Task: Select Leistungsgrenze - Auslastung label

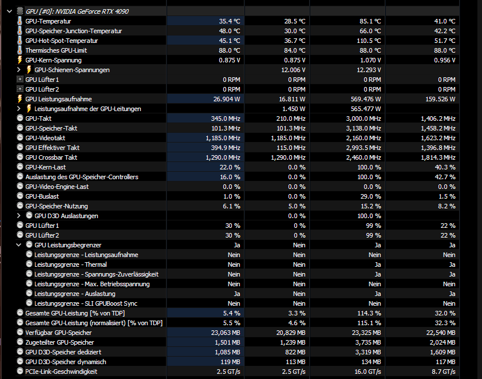Action: (74, 294)
